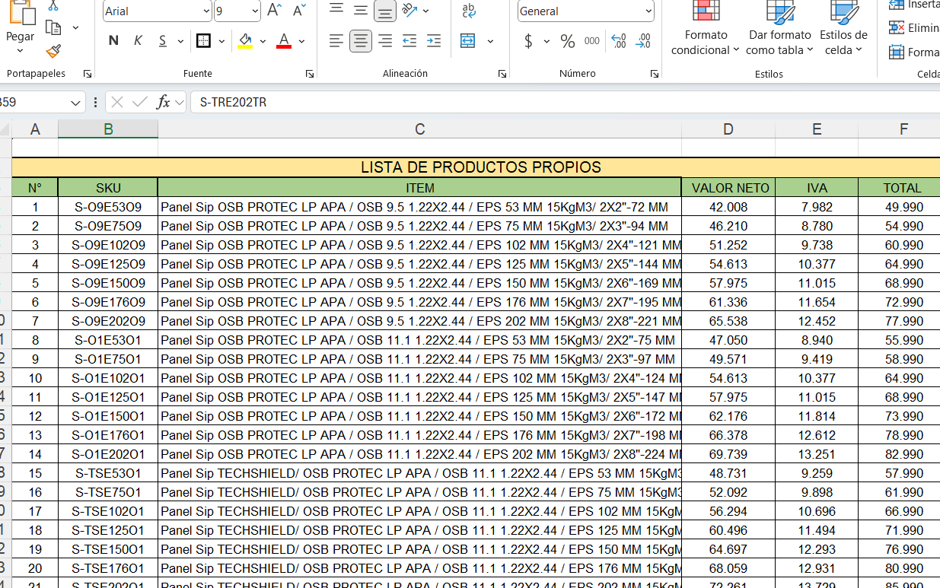This screenshot has width=940, height=588.
Task: Select cell containing SKU S-TSE53O1
Action: click(x=108, y=473)
